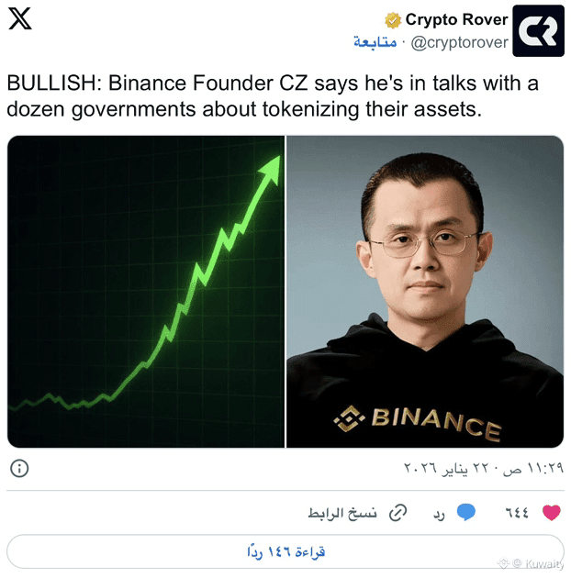571x578 pixels.
Task: Open the green rising chart image
Action: [146, 292]
